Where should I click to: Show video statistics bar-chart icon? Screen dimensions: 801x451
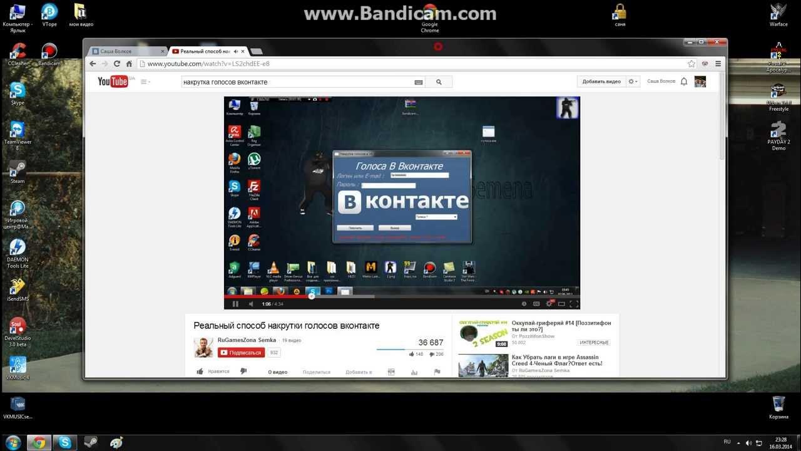(414, 372)
